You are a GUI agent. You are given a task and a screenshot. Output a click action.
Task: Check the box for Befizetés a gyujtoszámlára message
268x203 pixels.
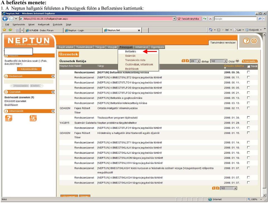point(248,98)
